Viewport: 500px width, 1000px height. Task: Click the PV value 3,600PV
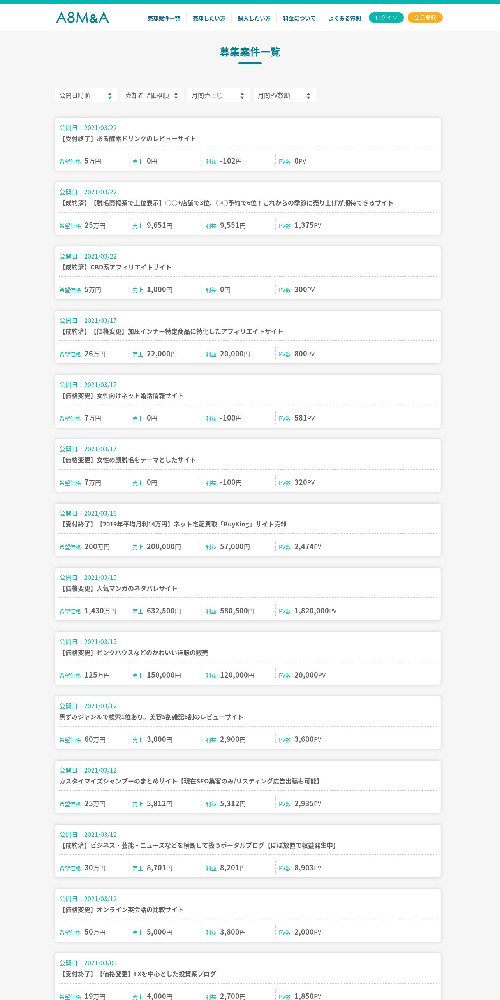(308, 739)
